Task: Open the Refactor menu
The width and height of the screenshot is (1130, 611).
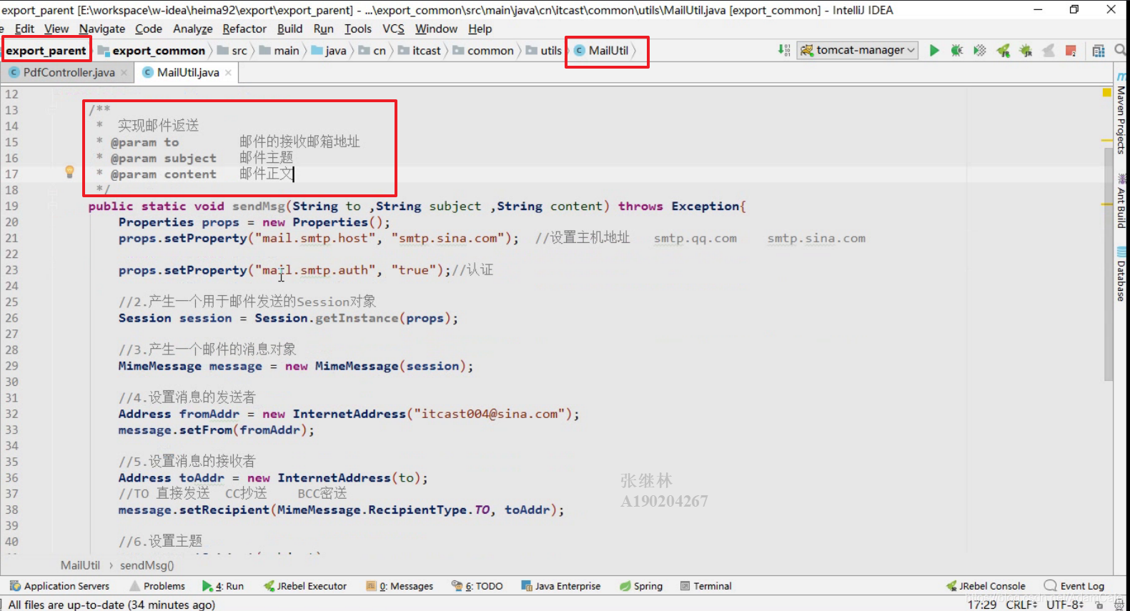Action: click(244, 29)
